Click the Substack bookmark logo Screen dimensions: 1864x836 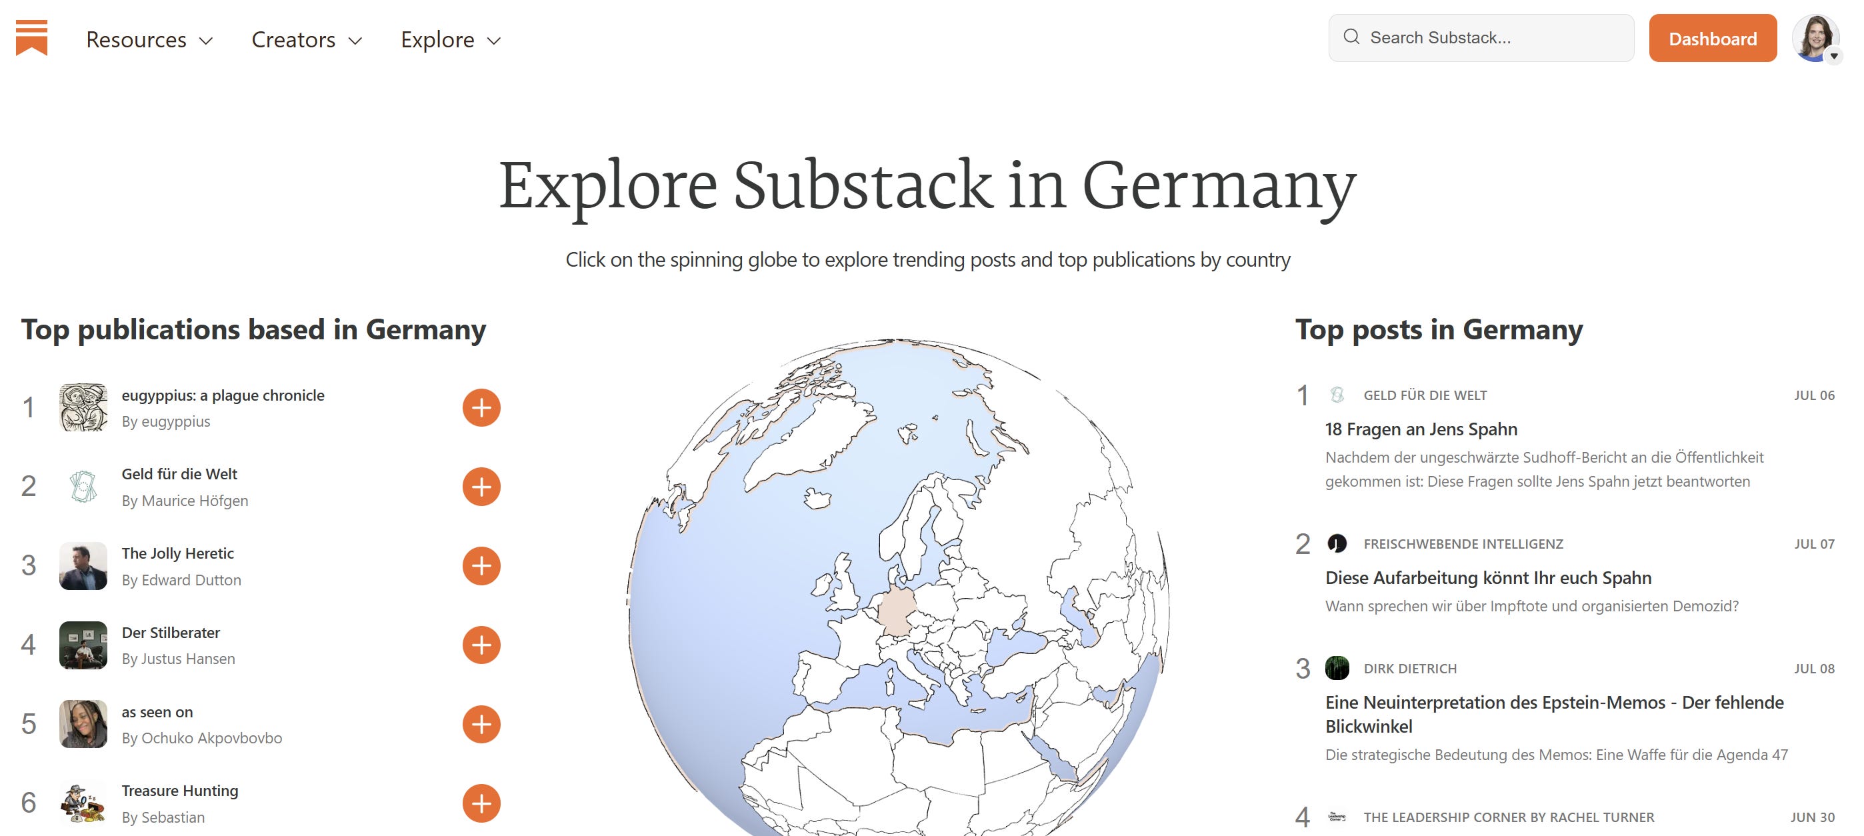[32, 36]
